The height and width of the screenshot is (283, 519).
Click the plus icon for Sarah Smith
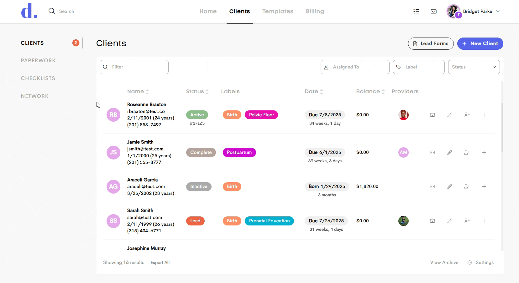click(x=484, y=221)
